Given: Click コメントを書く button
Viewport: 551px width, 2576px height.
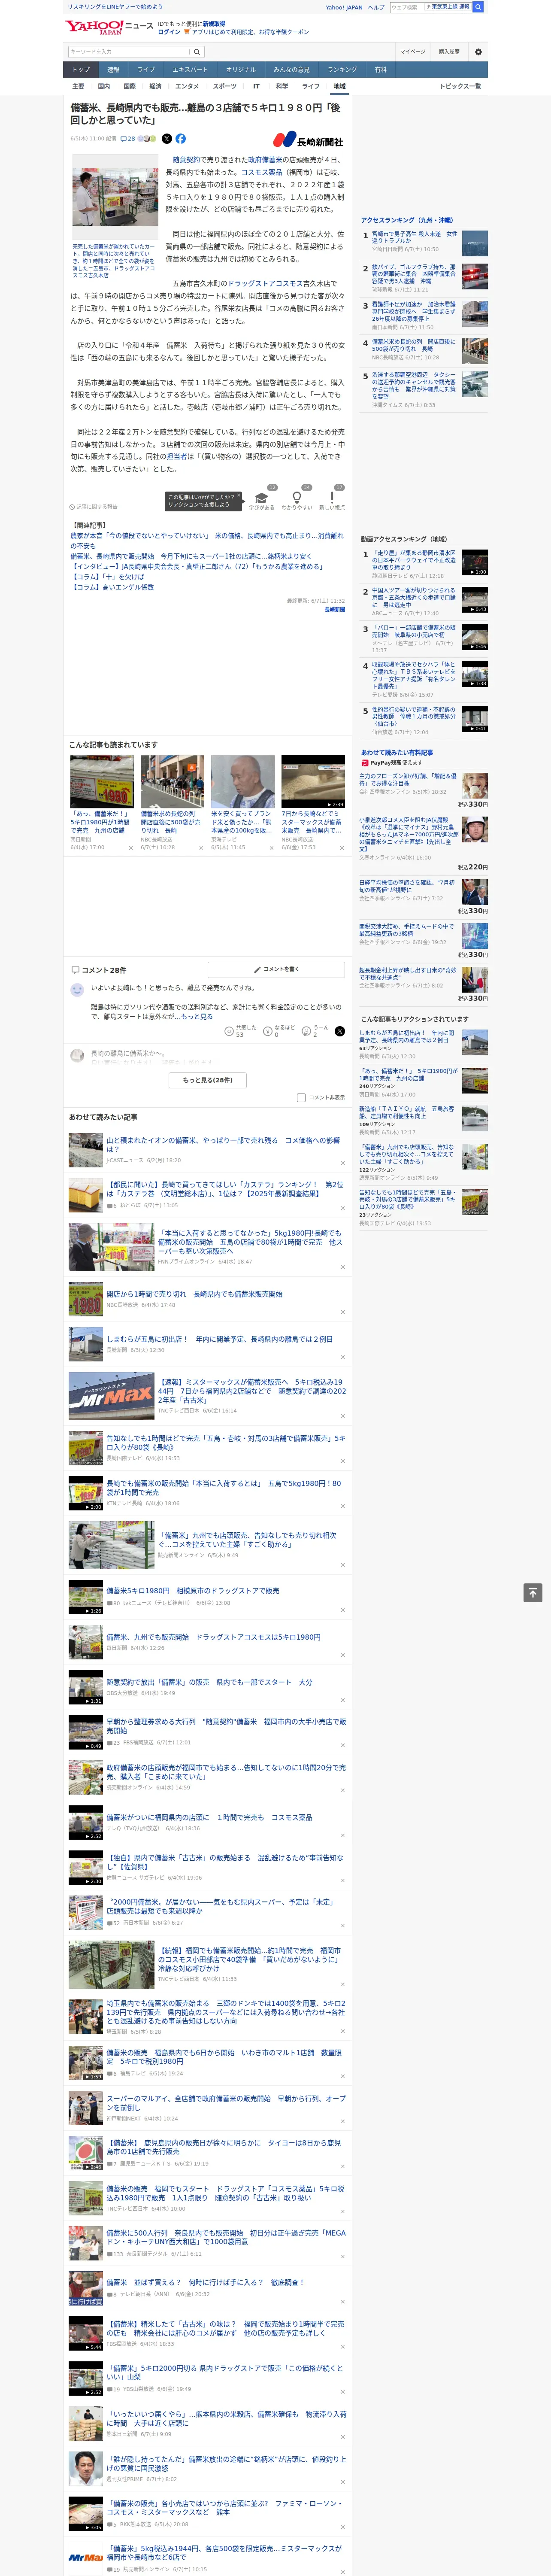Looking at the screenshot, I should pos(276,970).
